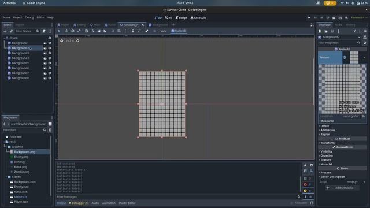Viewport: 370px width, 208px height.
Task: Attach a script to the selected node
Action: pos(44,31)
